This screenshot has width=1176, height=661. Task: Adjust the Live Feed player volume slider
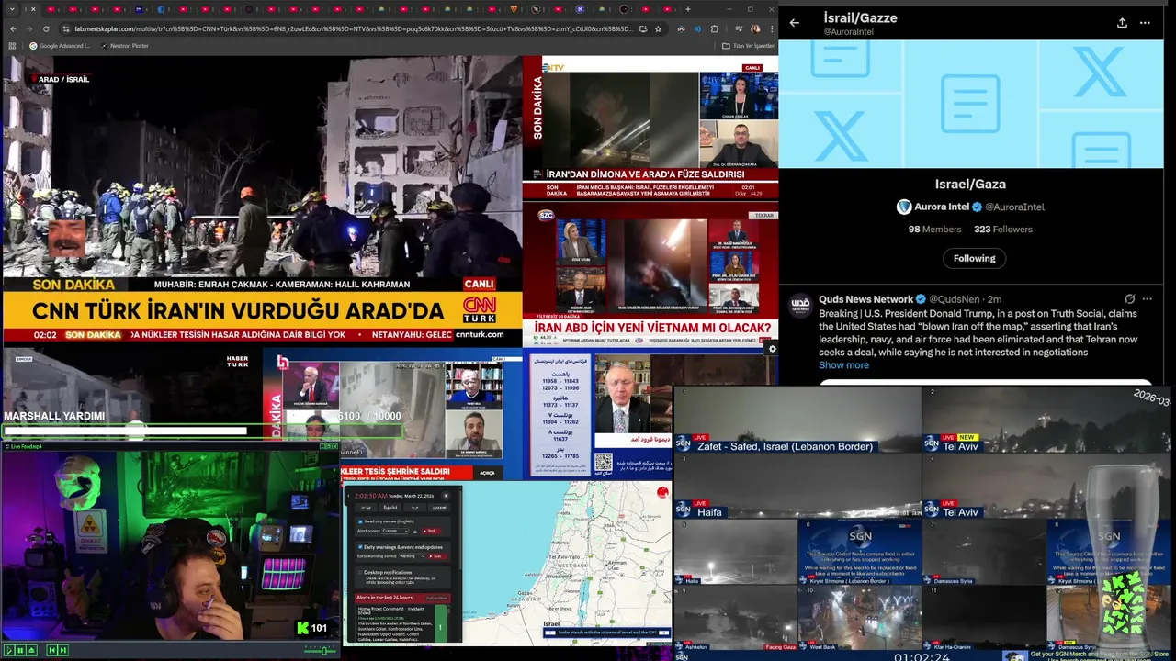[324, 650]
